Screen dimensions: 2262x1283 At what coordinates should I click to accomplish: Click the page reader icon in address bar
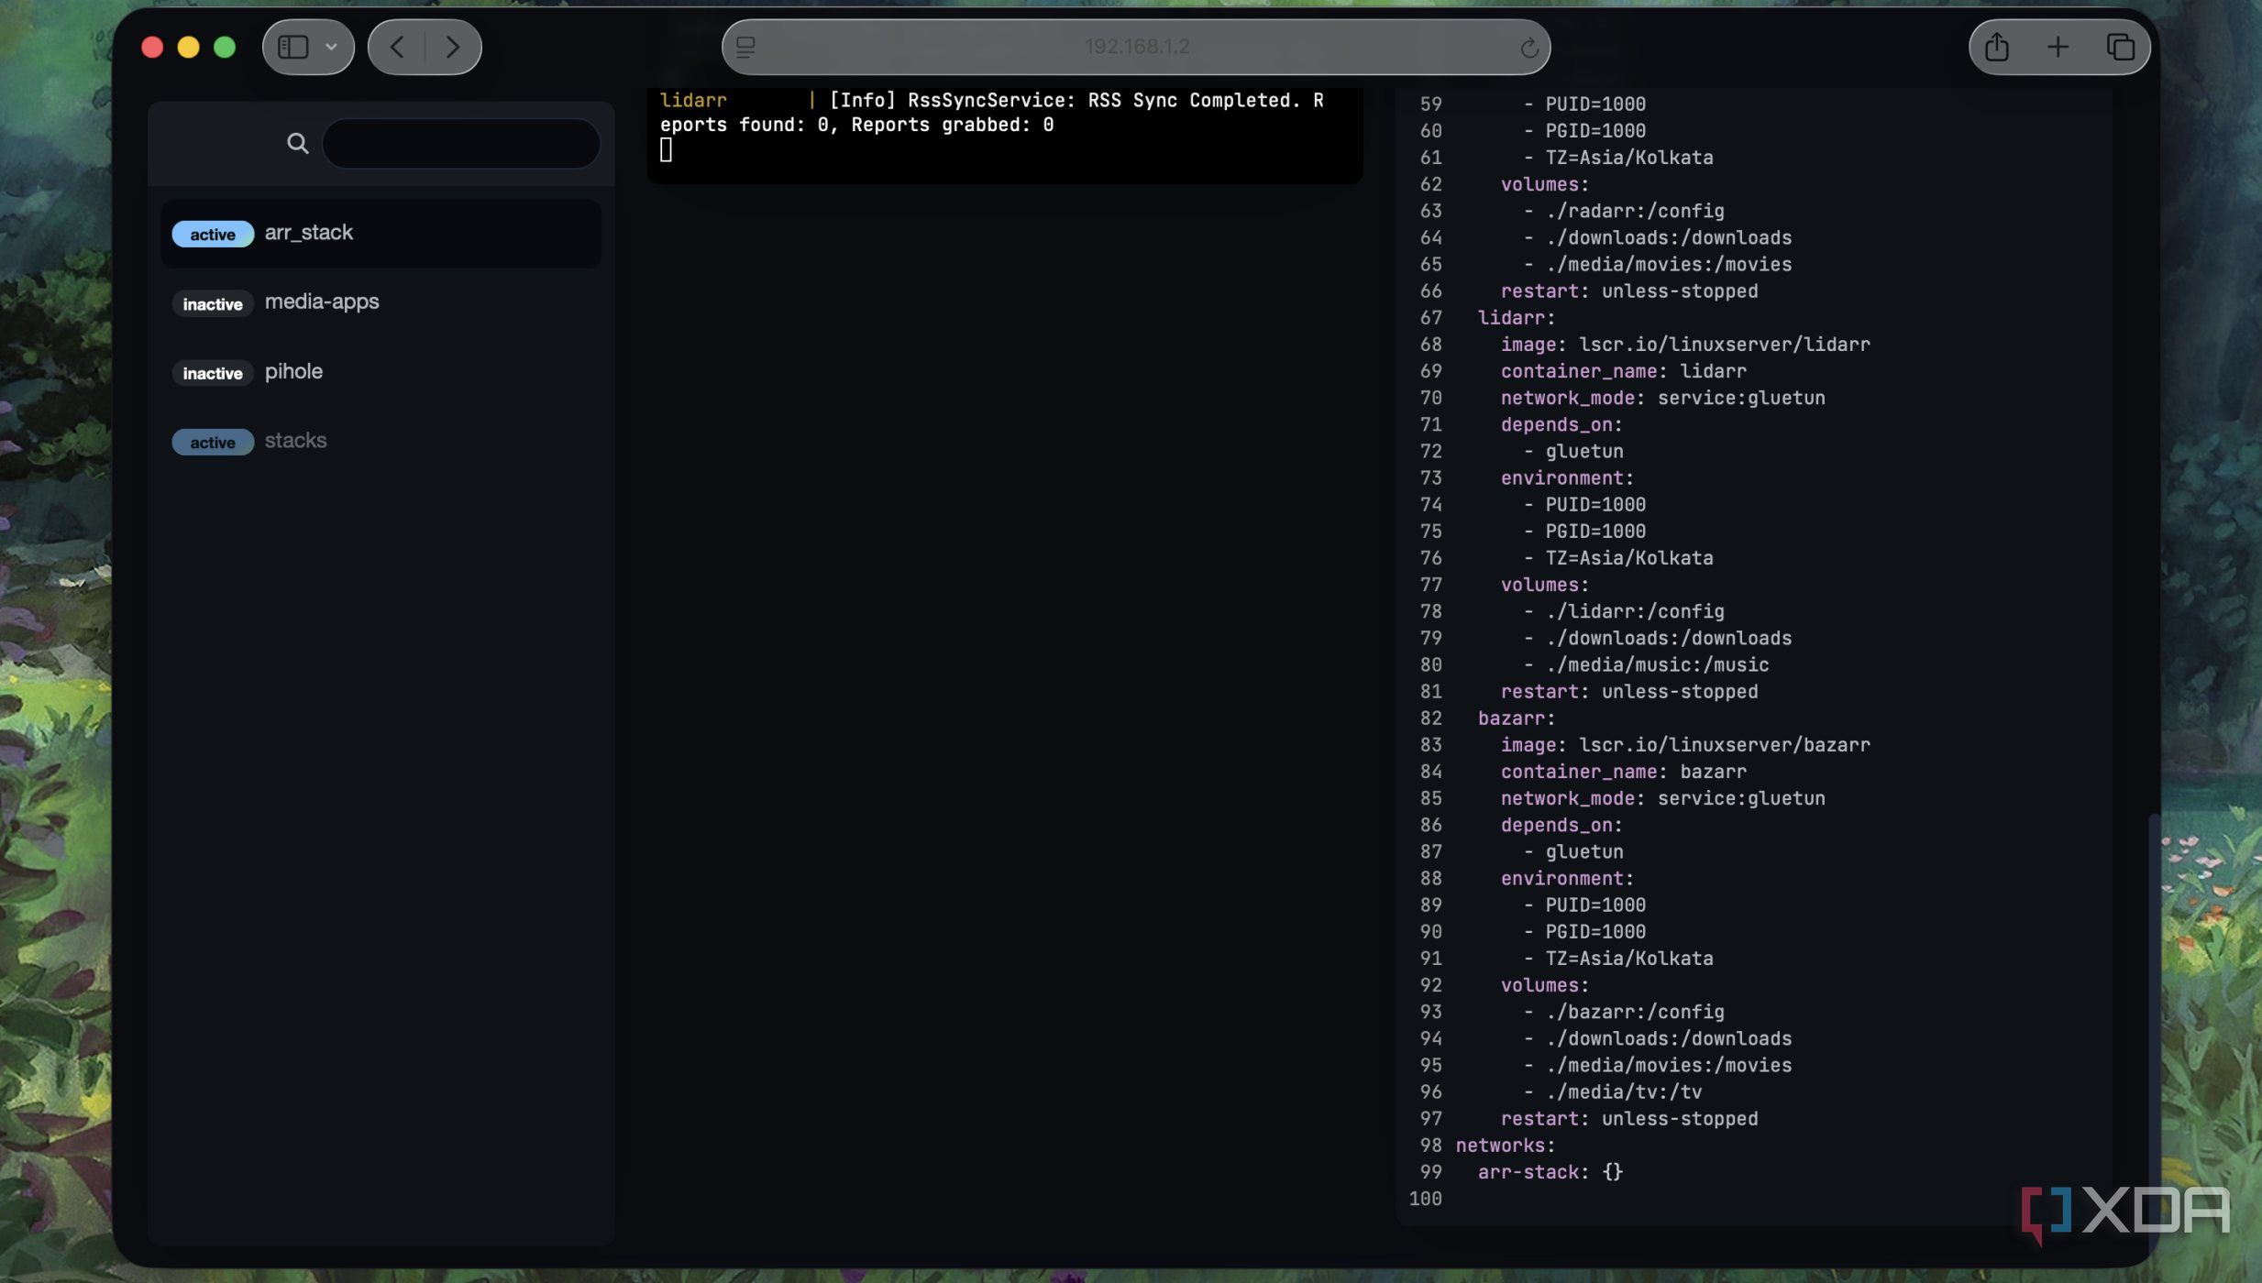pos(745,47)
